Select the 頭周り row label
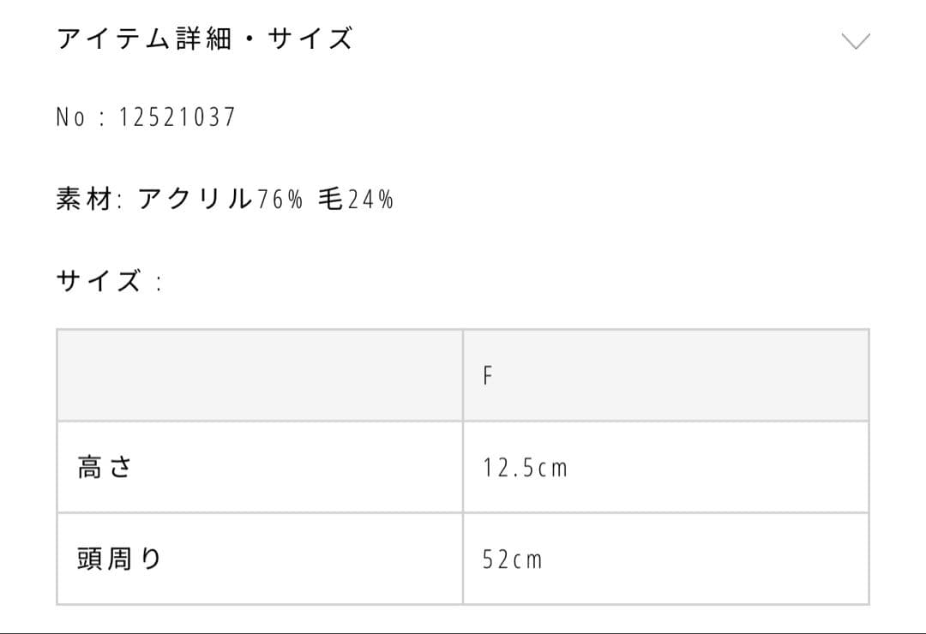926x634 pixels. pyautogui.click(x=119, y=559)
